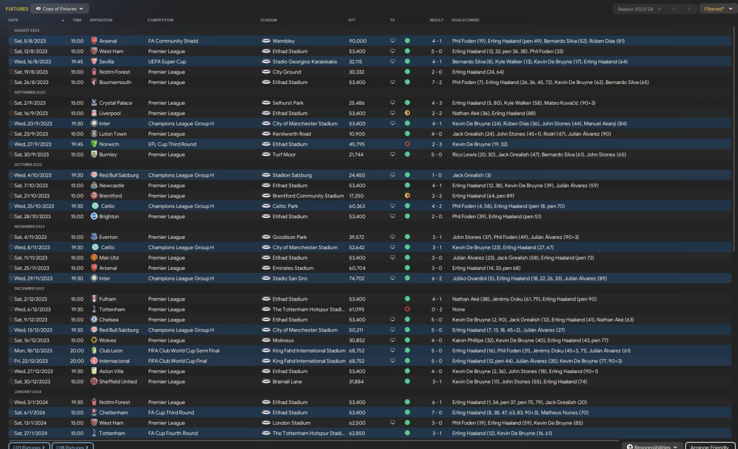Click the orange draw indicator on the Liverpool row

click(407, 113)
